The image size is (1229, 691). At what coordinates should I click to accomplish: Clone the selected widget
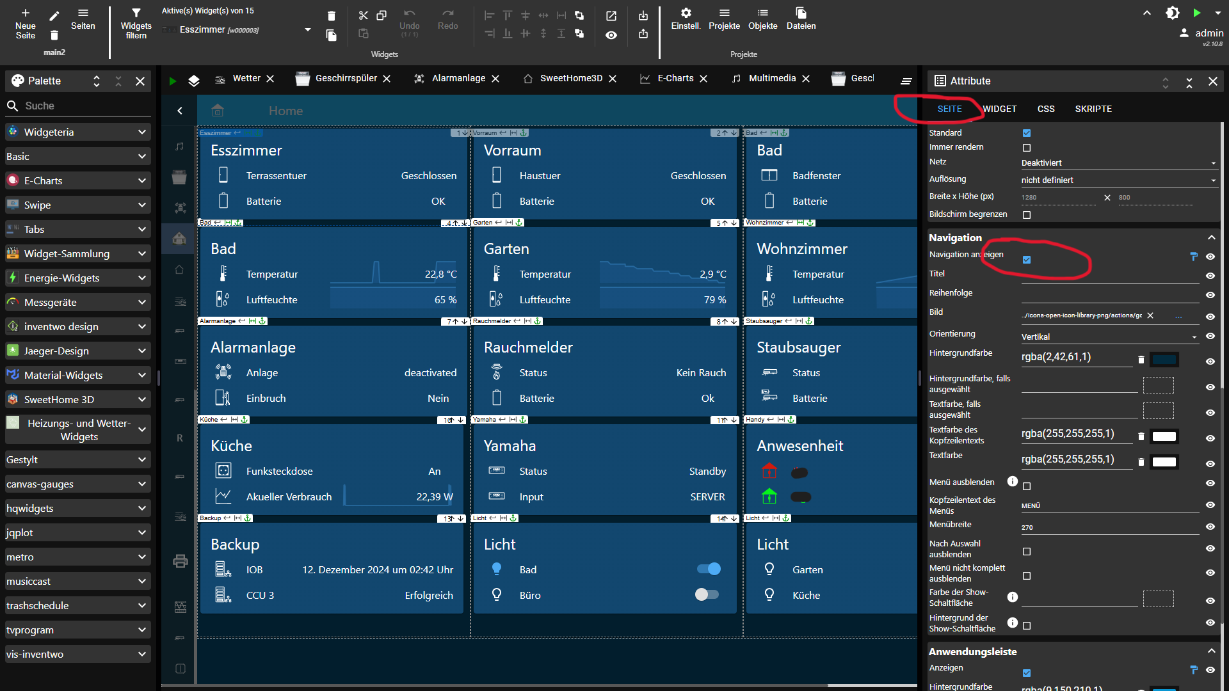[331, 35]
